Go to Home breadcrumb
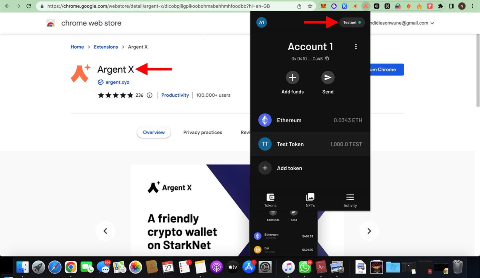 77,47
